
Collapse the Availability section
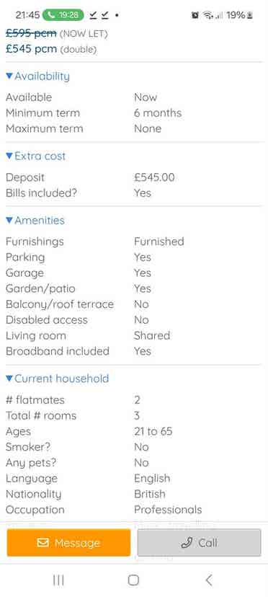tap(38, 76)
